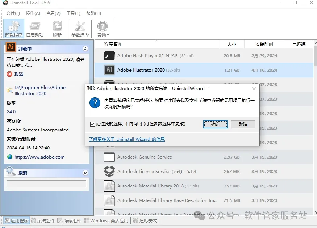This screenshot has height=228, width=317.
Task: Click the 2月 29, 2024 date cell
Action: point(264,56)
